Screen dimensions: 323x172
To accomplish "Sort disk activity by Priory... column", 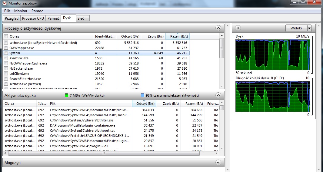I will (x=212, y=104).
